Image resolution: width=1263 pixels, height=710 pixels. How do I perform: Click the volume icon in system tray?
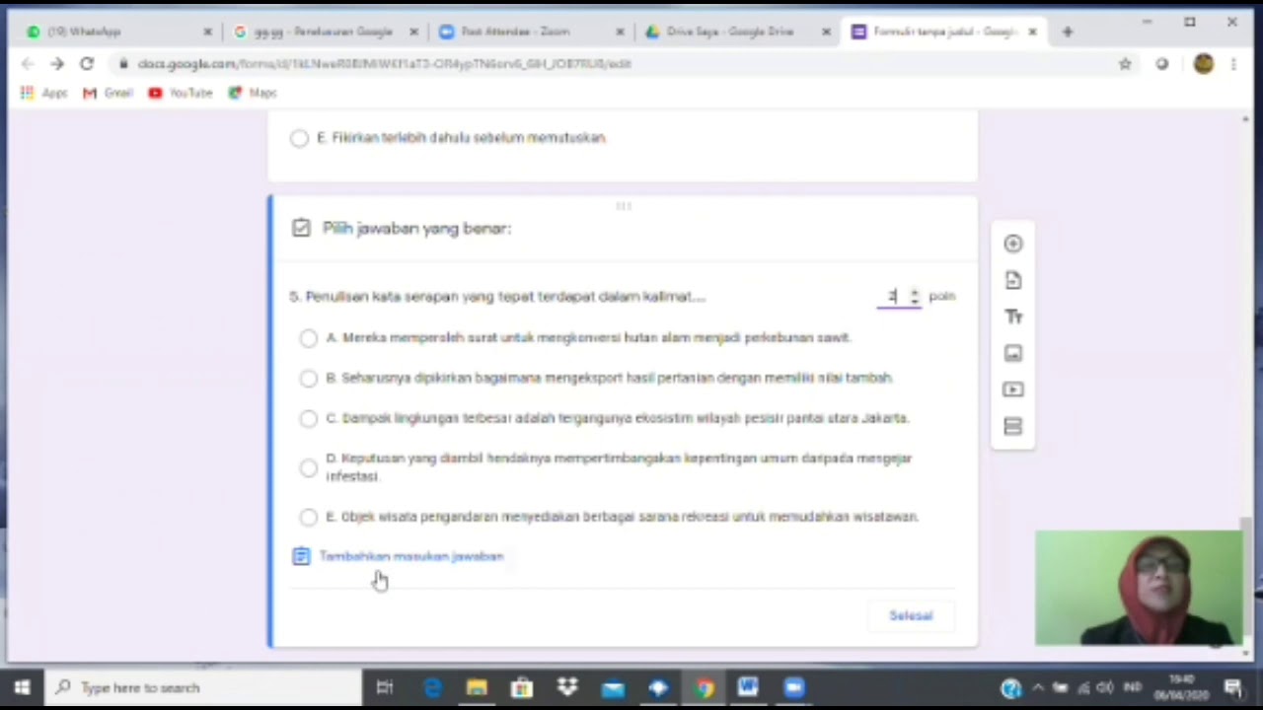click(1105, 687)
